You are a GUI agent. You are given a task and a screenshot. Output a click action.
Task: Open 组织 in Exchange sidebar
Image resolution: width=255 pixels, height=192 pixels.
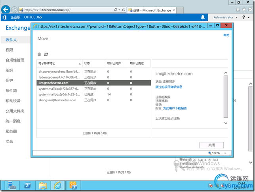click(9, 70)
